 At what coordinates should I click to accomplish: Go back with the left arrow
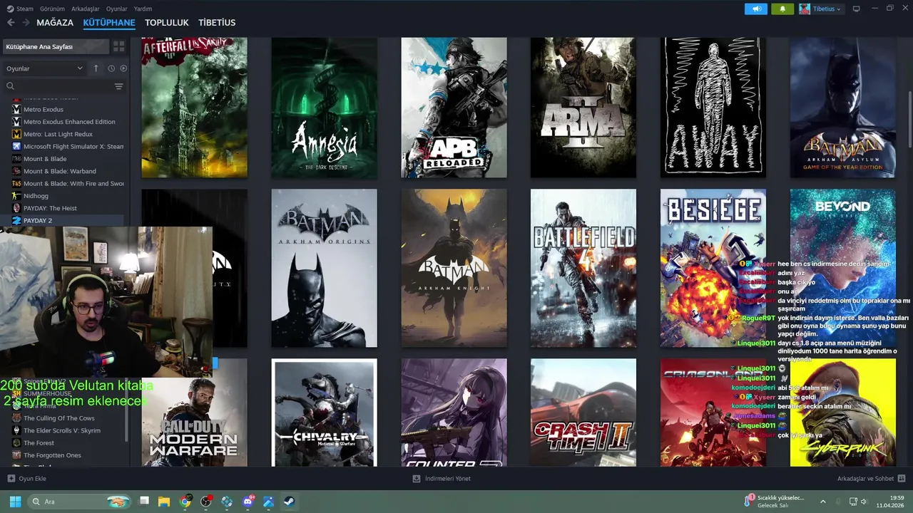(11, 23)
